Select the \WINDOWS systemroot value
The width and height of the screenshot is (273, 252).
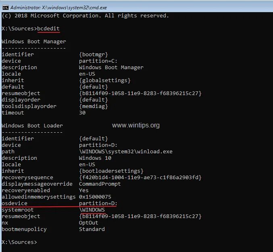point(92,210)
